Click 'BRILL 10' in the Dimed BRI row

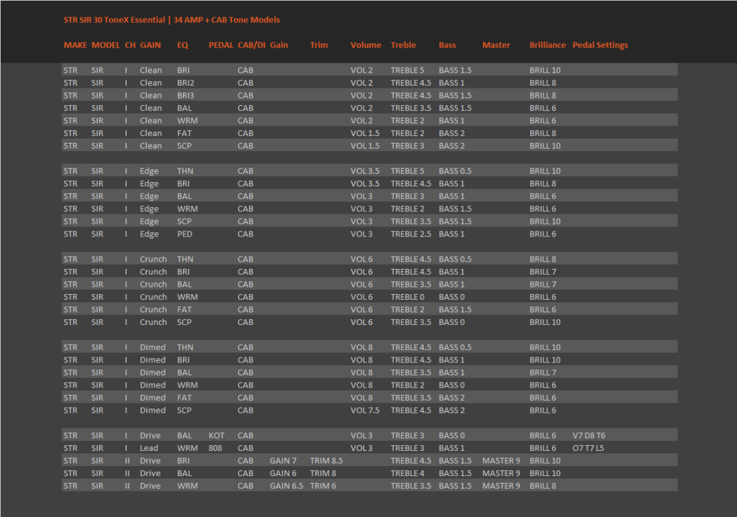545,360
